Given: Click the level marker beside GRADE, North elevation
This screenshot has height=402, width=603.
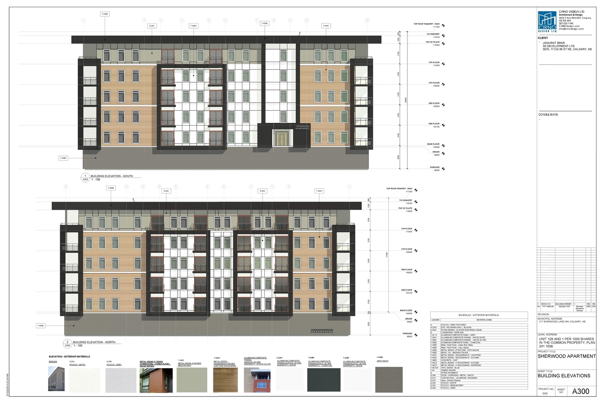Looking at the screenshot, I should point(416,320).
